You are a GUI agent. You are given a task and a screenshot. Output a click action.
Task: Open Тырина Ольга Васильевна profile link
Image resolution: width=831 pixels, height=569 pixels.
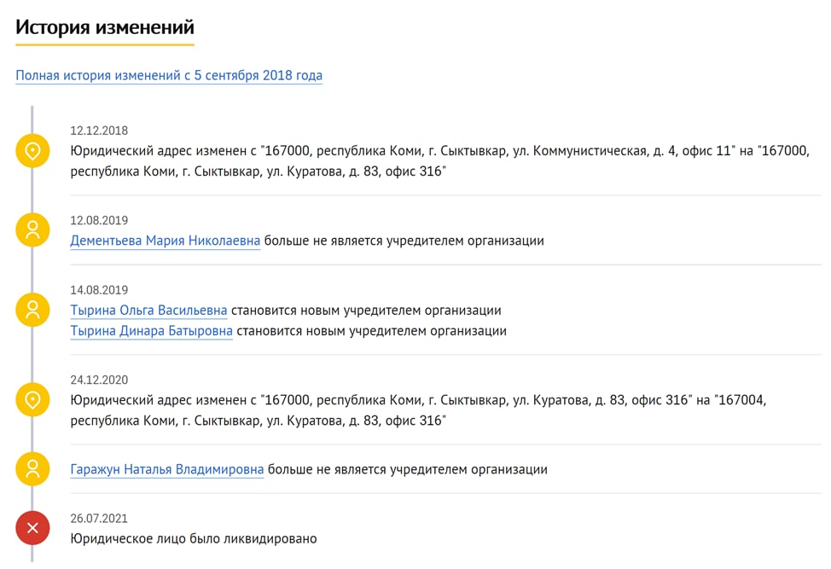point(148,310)
